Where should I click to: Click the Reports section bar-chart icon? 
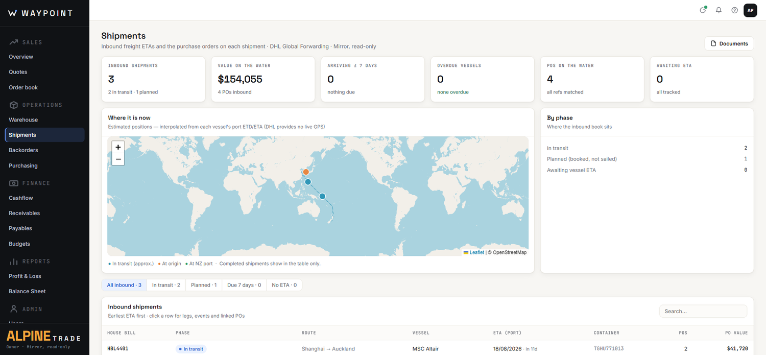(14, 262)
